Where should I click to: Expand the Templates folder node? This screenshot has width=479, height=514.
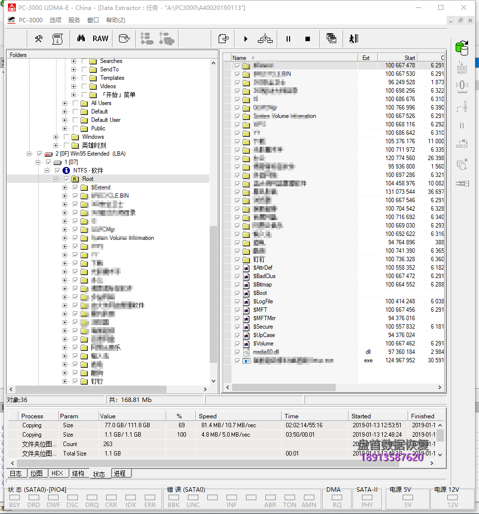[74, 78]
